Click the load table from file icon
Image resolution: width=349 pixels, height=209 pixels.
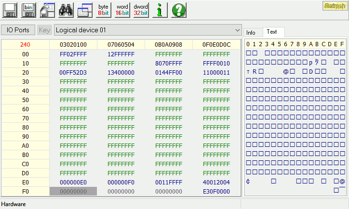(47, 10)
